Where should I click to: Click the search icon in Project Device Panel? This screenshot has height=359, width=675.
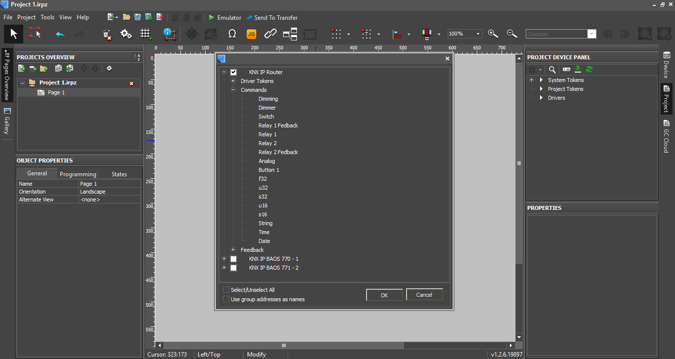point(552,70)
